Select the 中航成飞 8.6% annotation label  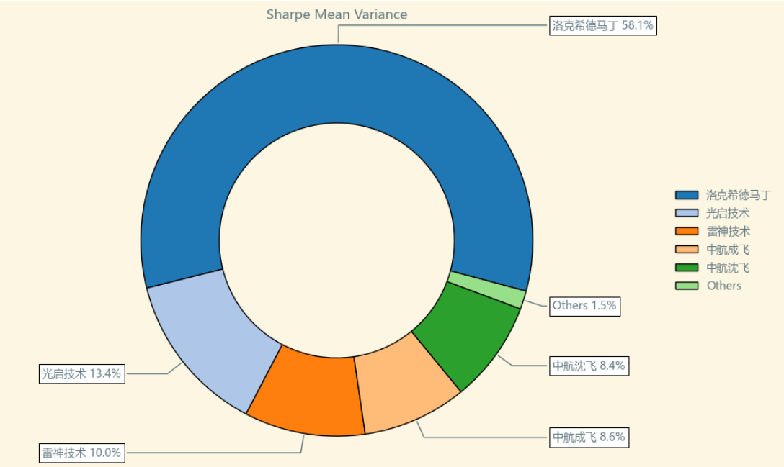(x=589, y=437)
